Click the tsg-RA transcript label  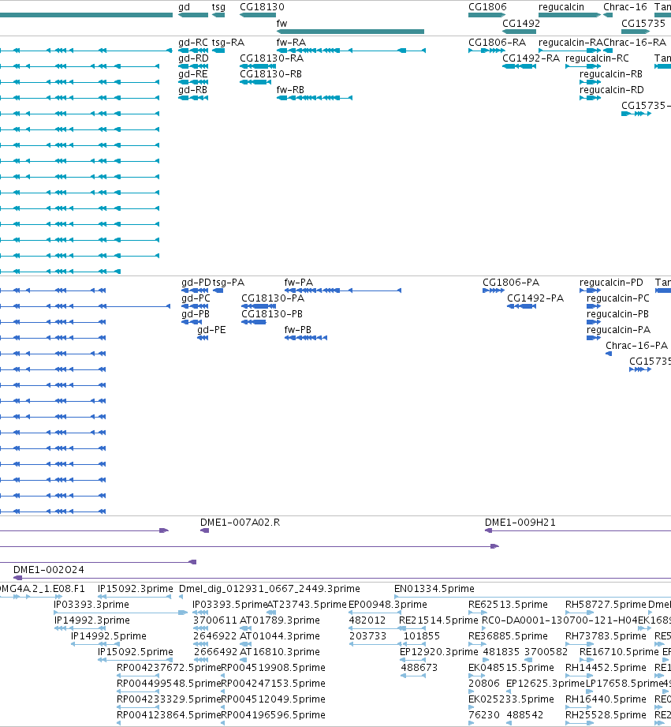coord(229,43)
